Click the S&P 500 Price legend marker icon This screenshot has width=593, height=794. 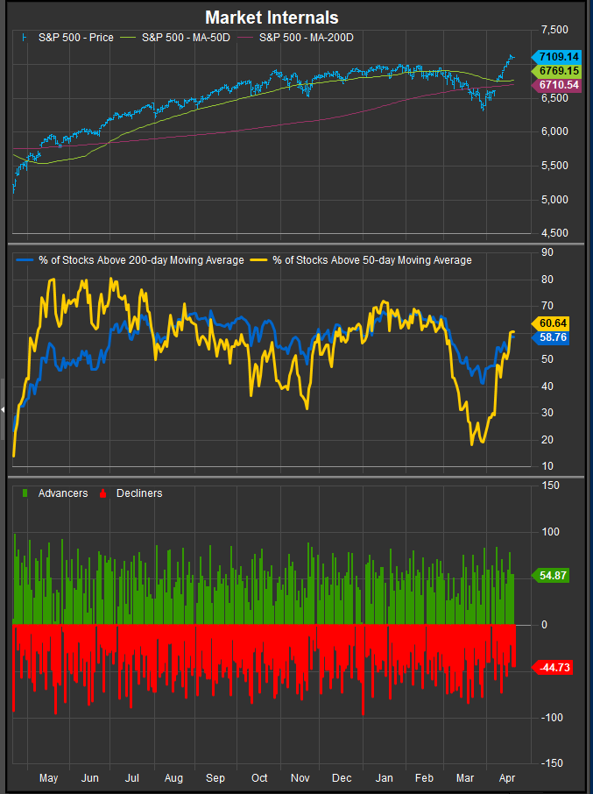tap(22, 38)
